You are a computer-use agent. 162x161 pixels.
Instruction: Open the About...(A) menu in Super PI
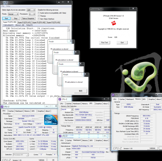click(x=20, y=25)
